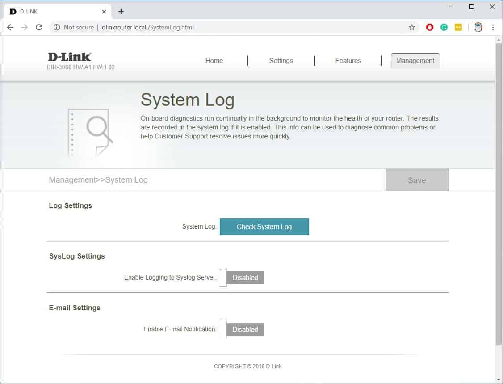Reload the page with refresh icon
This screenshot has height=384, width=503.
pos(39,27)
